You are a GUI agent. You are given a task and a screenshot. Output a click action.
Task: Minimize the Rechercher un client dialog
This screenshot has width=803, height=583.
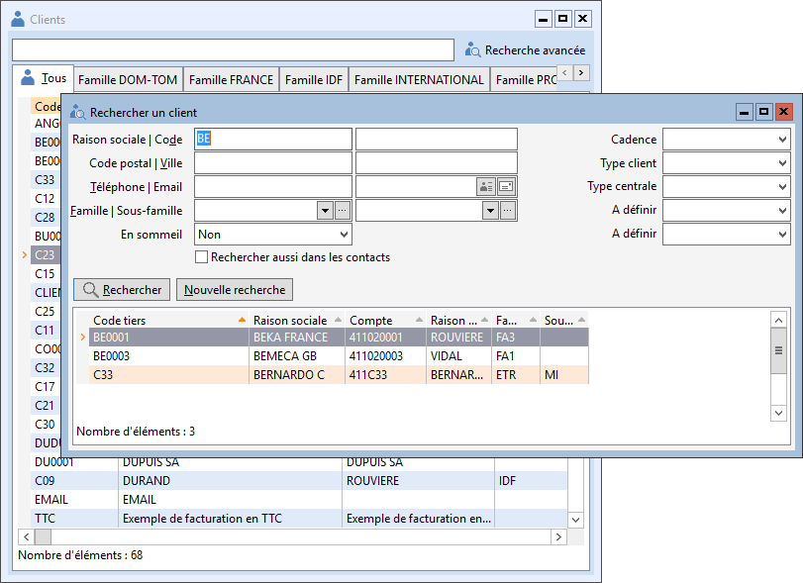point(745,112)
